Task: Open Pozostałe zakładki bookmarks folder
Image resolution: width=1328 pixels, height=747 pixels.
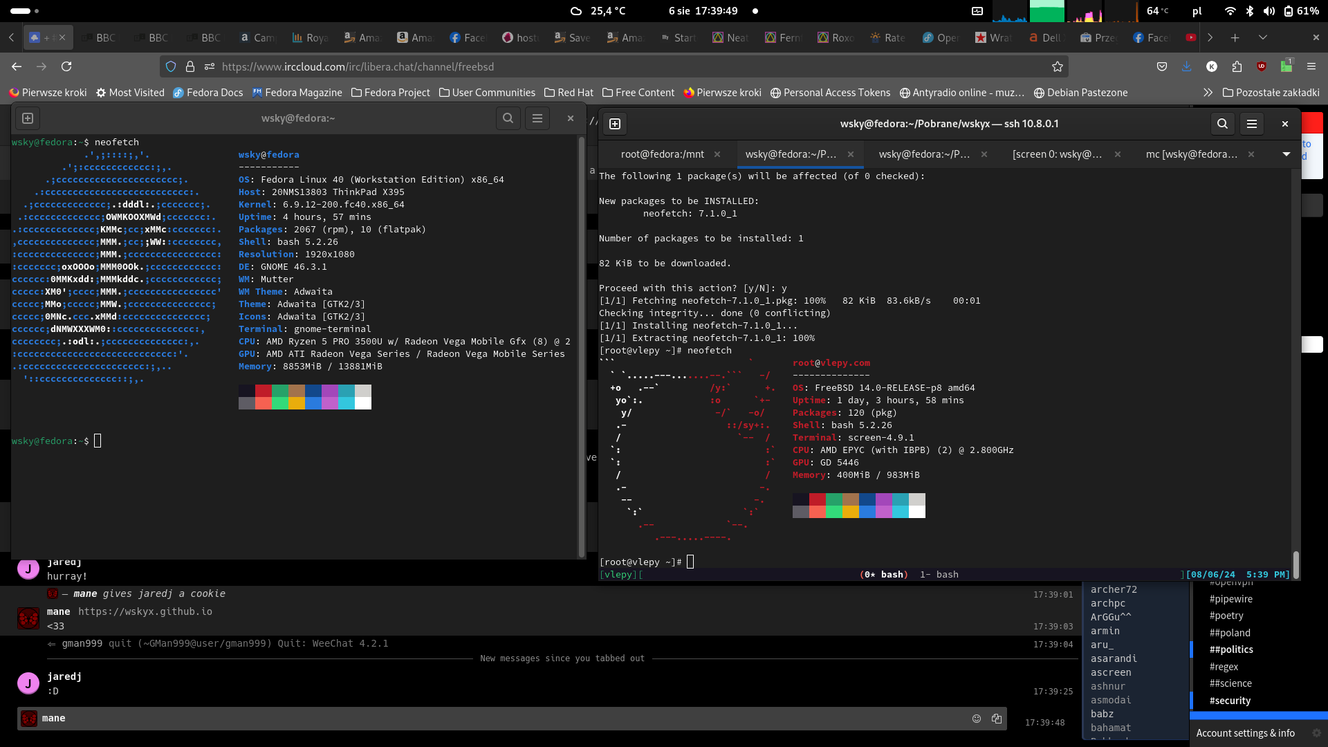Action: tap(1271, 93)
